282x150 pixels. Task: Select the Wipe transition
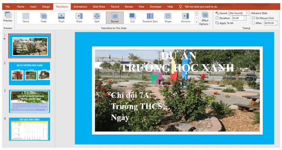pyautogui.click(x=79, y=18)
